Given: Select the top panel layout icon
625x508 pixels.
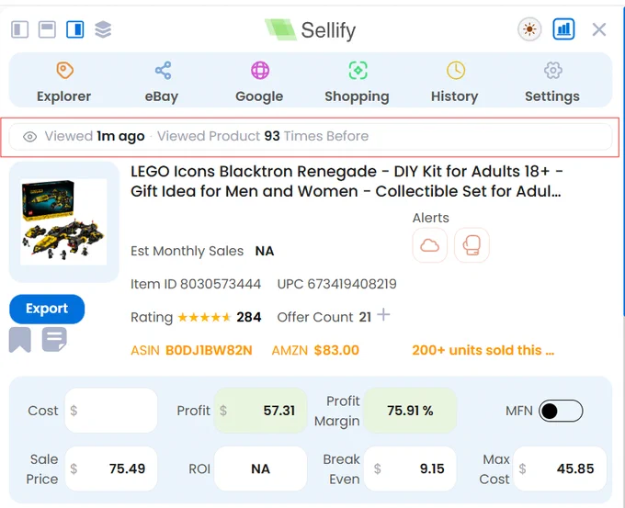Looking at the screenshot, I should point(47,29).
